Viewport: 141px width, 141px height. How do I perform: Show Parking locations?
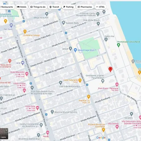[x=68, y=7]
